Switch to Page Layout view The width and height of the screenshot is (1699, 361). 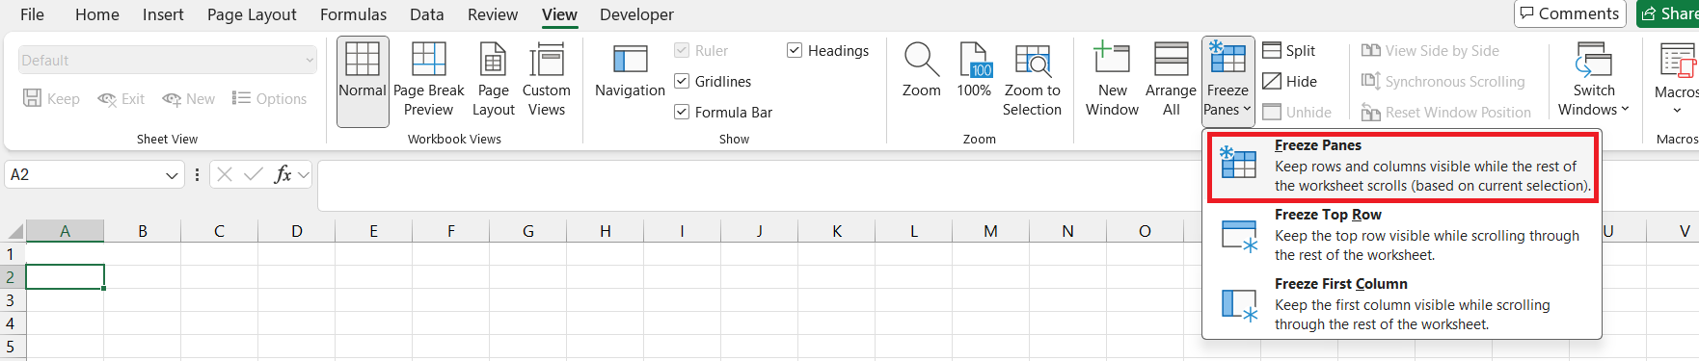point(493,81)
